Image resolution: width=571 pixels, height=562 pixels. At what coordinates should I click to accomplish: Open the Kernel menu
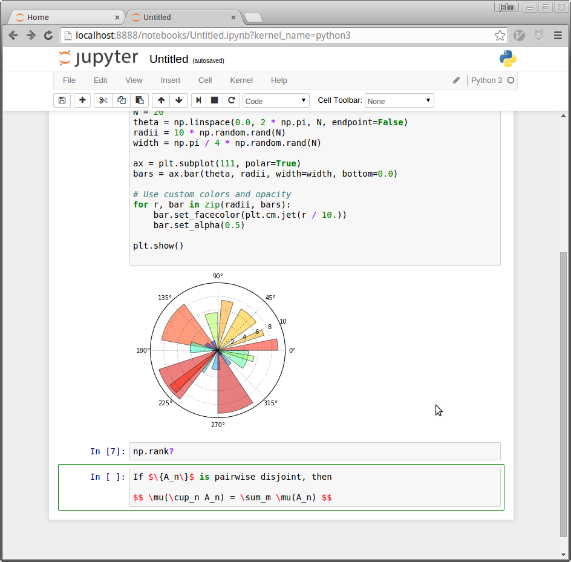pyautogui.click(x=241, y=80)
